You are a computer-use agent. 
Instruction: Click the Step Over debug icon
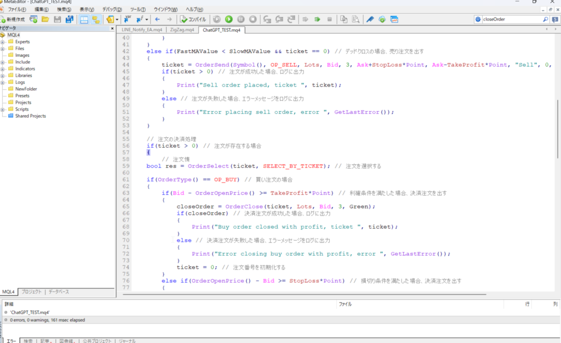click(x=279, y=19)
